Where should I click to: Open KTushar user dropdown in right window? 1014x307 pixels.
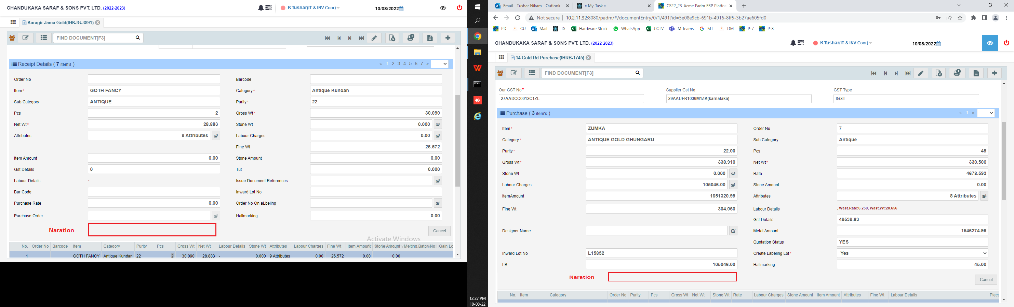(x=845, y=43)
